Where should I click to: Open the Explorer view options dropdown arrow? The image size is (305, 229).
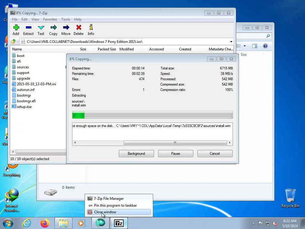tap(245, 46)
